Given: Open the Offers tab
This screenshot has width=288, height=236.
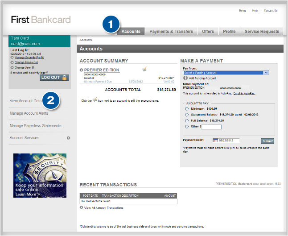Looking at the screenshot, I should tap(208, 31).
